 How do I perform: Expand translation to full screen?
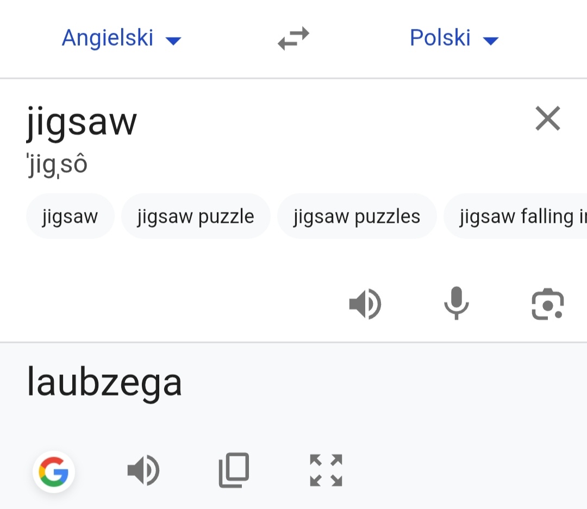pos(326,470)
